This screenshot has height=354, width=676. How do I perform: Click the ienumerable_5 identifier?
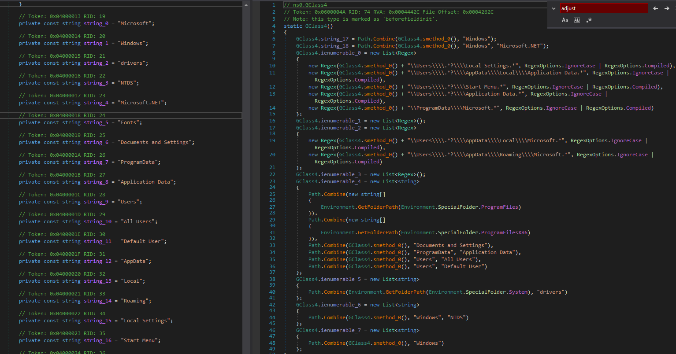click(x=341, y=279)
